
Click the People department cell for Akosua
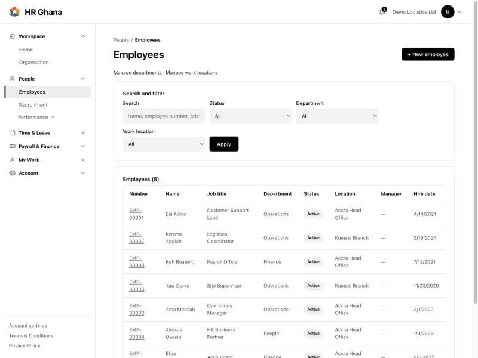pos(271,334)
